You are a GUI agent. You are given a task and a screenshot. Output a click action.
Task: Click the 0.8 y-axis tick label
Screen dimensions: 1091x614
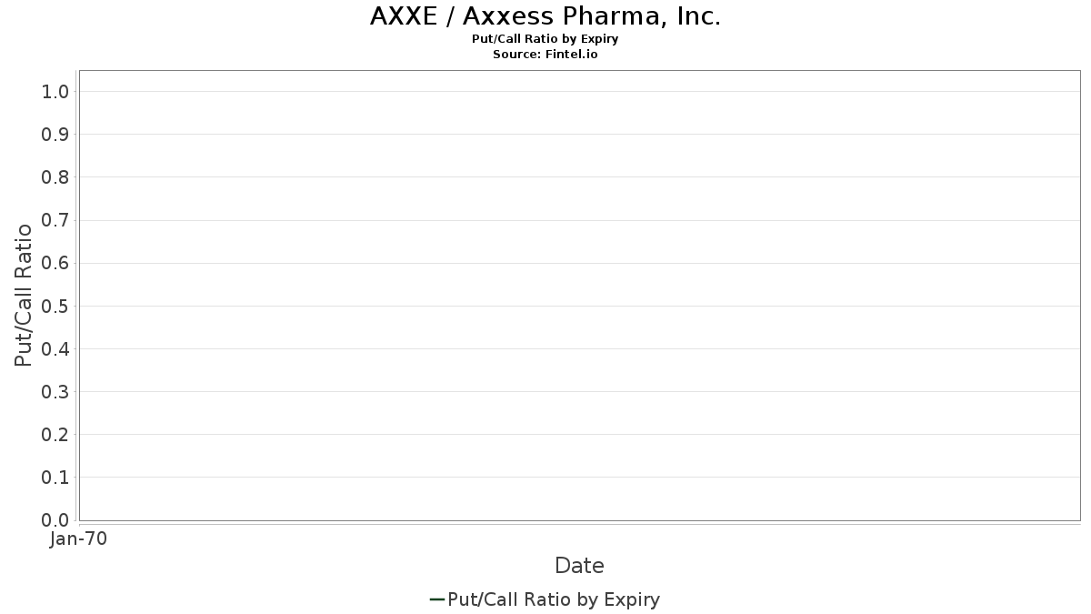(x=55, y=177)
